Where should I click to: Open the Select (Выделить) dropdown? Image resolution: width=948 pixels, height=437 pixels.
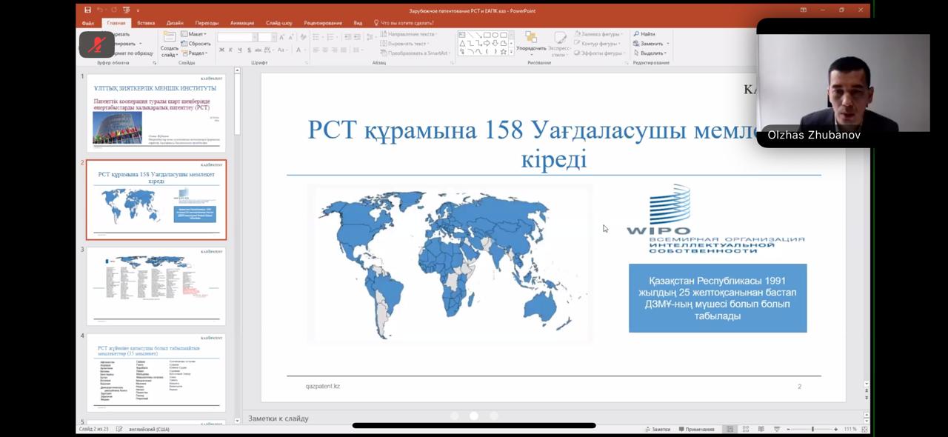pos(650,53)
